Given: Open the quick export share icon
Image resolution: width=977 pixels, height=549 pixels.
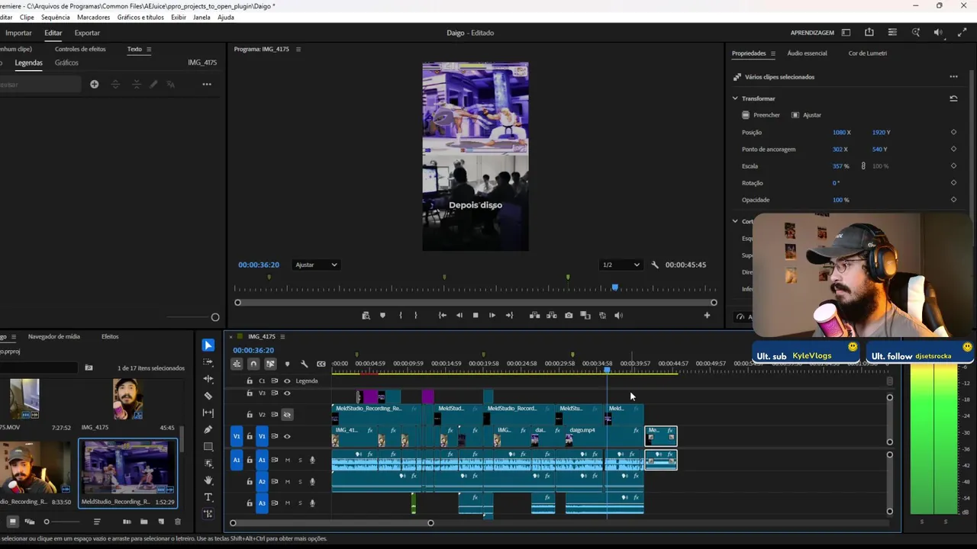Looking at the screenshot, I should [869, 33].
